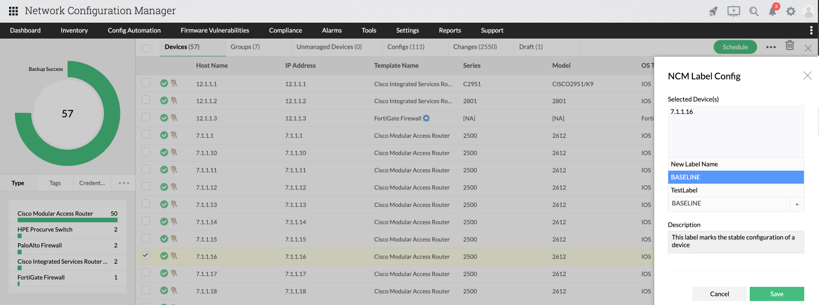Click the trash delete icon in toolbar
Screen dimensions: 819x305
[x=789, y=45]
